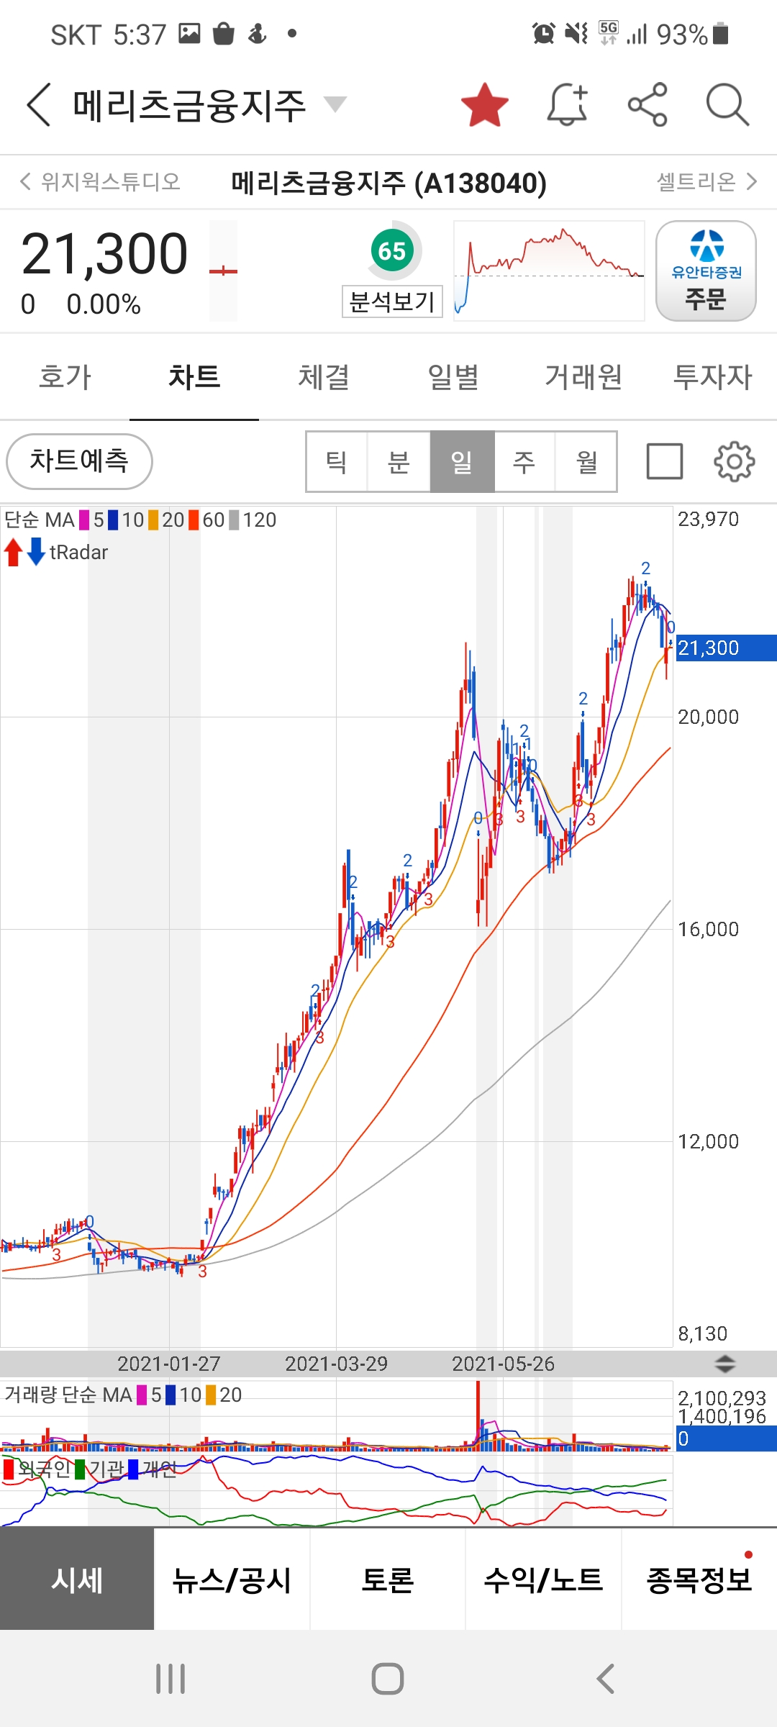Image resolution: width=777 pixels, height=1727 pixels.
Task: Tap the 차트예측 button
Action: click(79, 461)
